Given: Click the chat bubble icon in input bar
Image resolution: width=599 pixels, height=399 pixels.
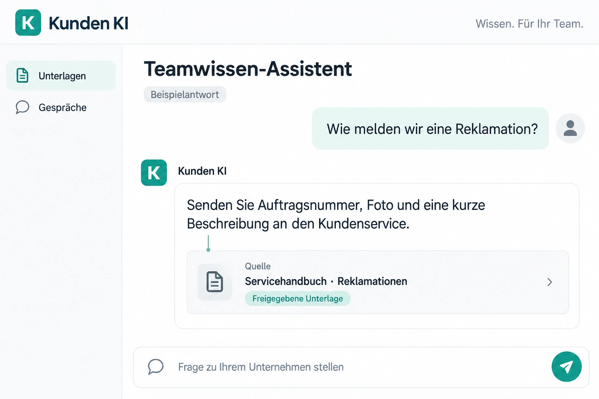Looking at the screenshot, I should 156,367.
